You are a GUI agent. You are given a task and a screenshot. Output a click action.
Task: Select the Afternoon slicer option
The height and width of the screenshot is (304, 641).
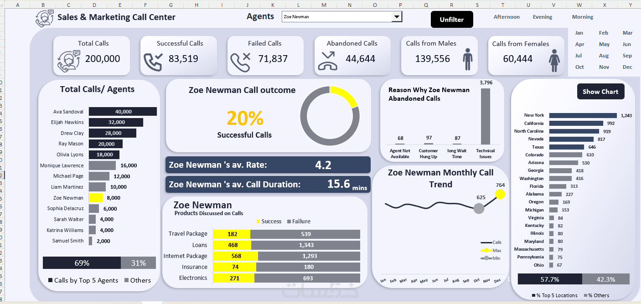tap(507, 17)
